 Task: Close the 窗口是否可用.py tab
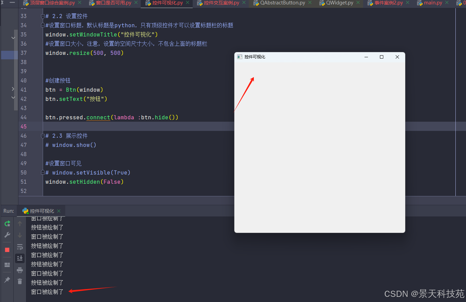(136, 2)
